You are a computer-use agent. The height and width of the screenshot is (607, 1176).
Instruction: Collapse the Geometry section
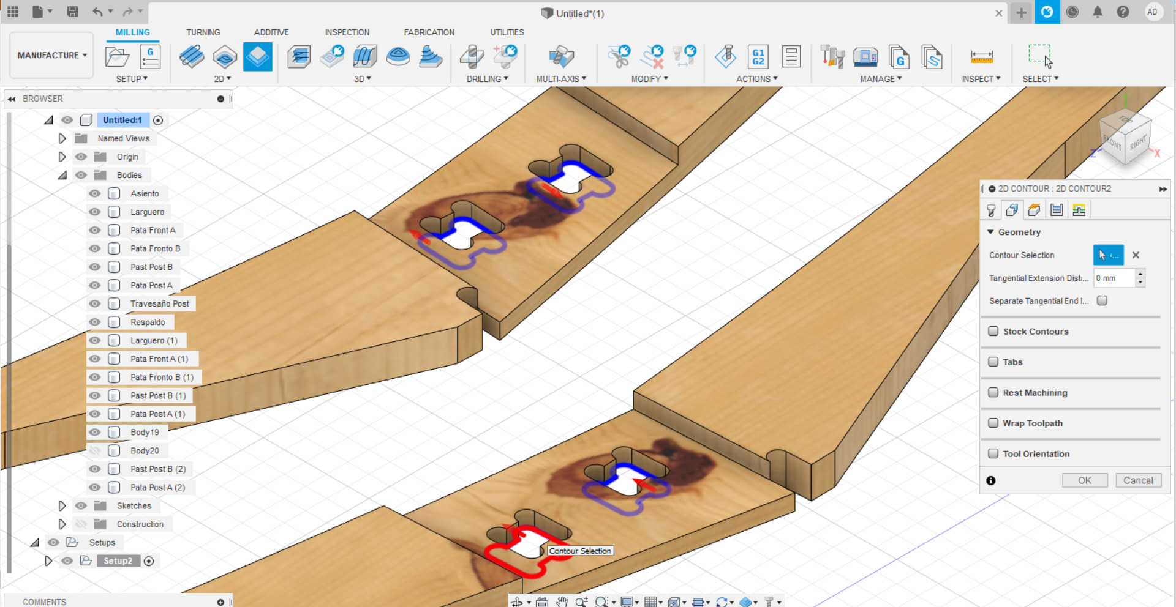pyautogui.click(x=990, y=232)
